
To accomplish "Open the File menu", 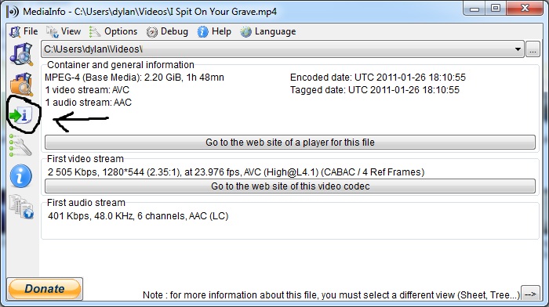I will (24, 31).
